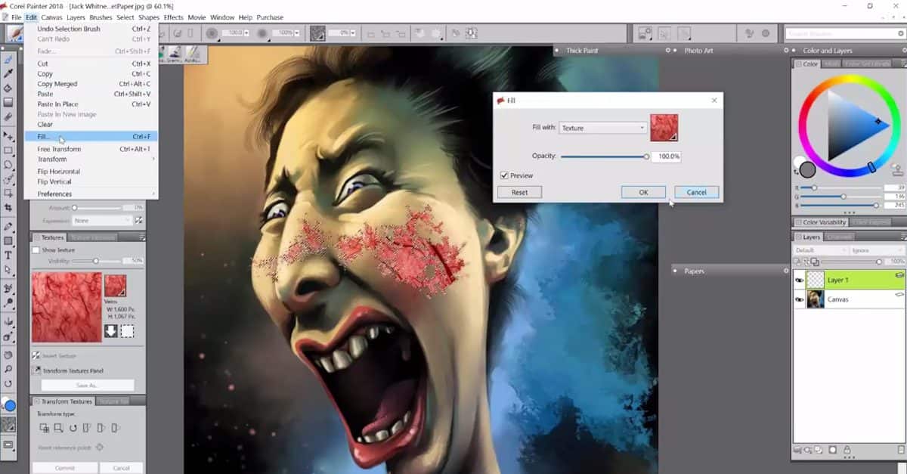Uncheck the Preview checkbox in the Fill dialog
This screenshot has width=907, height=474.
(504, 174)
